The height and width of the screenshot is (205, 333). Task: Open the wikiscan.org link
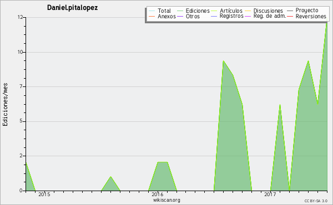pos(167,200)
